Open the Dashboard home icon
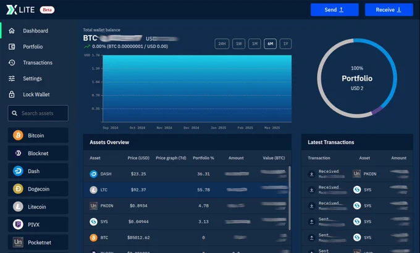 click(x=12, y=31)
